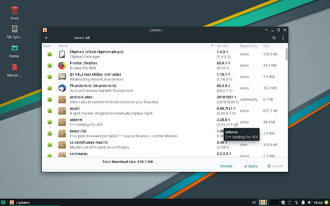Open the update Details

(x=226, y=166)
